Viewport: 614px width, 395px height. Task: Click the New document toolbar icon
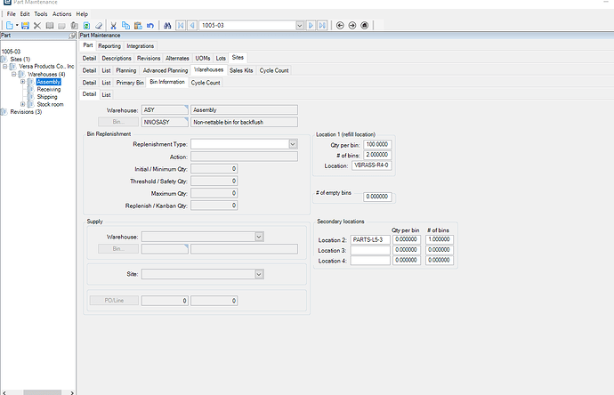click(8, 26)
